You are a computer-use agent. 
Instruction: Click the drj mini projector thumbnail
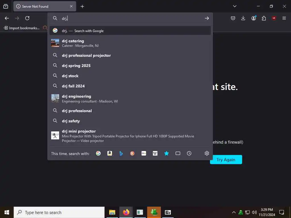tap(55, 135)
